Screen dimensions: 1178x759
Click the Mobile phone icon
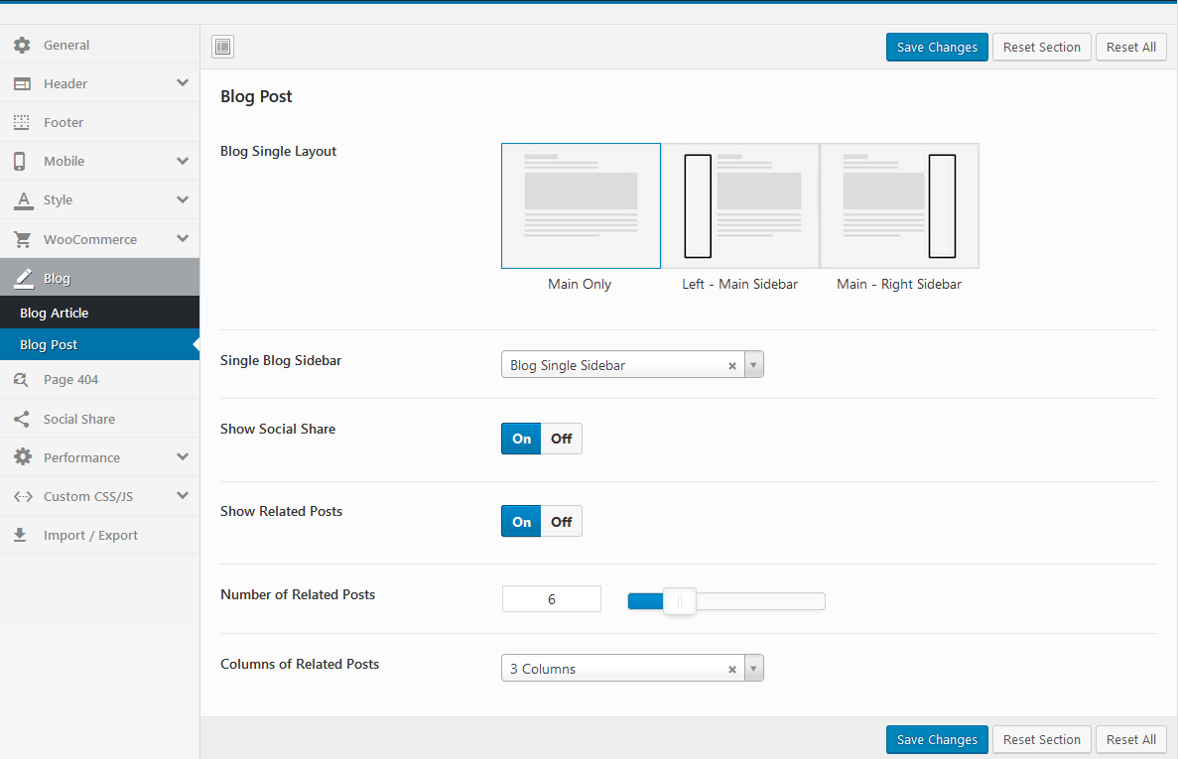pyautogui.click(x=20, y=162)
